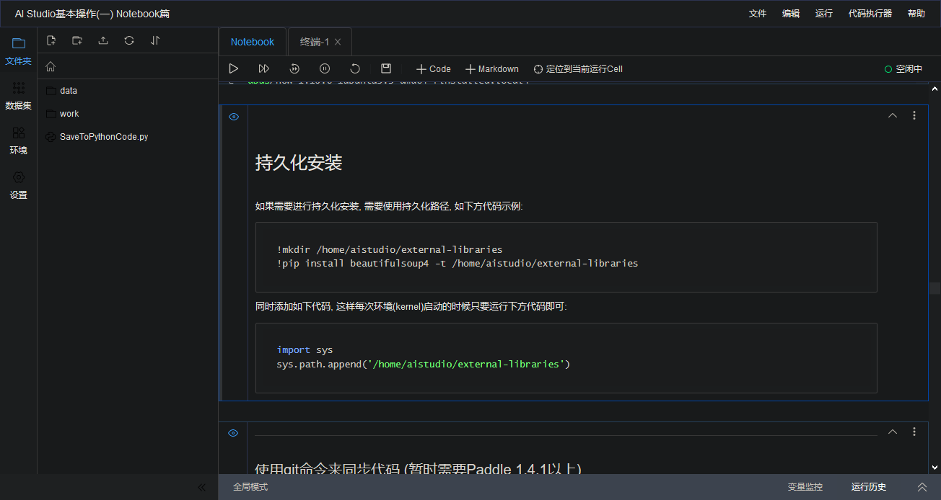This screenshot has height=500, width=941.
Task: Go to home directory icon
Action: pos(51,66)
